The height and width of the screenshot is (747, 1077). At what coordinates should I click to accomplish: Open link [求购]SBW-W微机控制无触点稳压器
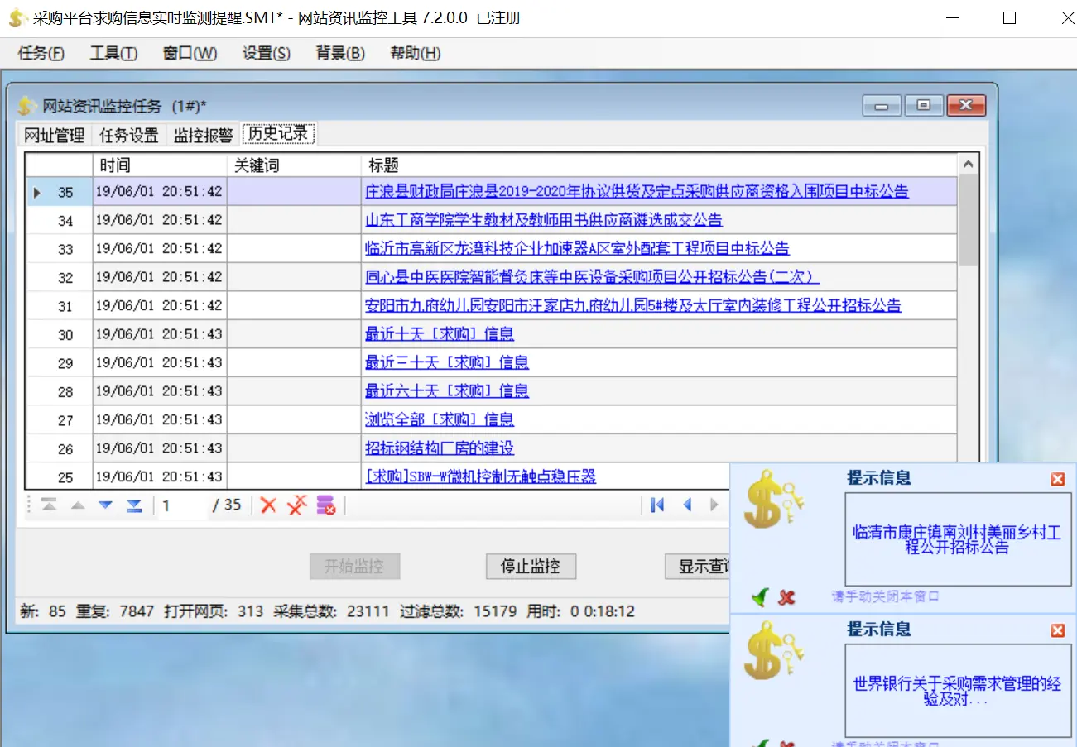[x=481, y=476]
